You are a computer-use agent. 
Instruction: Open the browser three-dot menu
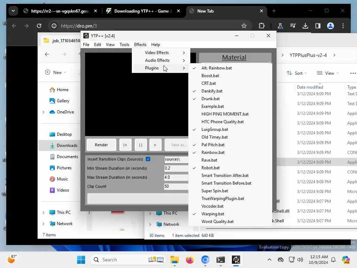tap(343, 26)
